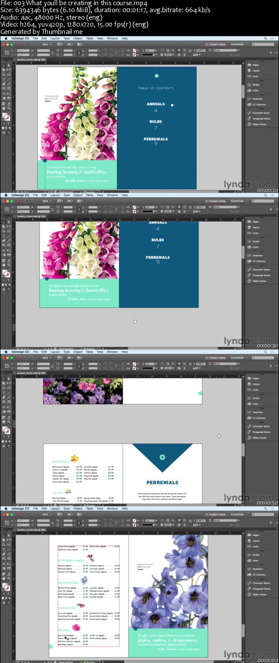The height and width of the screenshot is (663, 279).
Task: Select the Selection tool in the 00:00:20 frame
Action: [4, 65]
